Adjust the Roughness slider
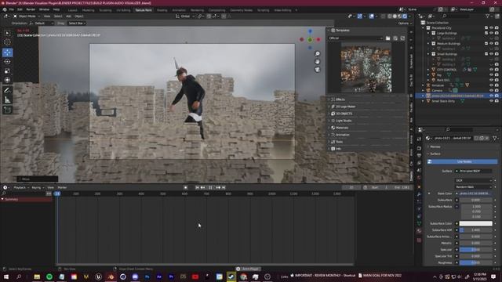Image resolution: width=502 pixels, height=282 pixels. tap(476, 263)
